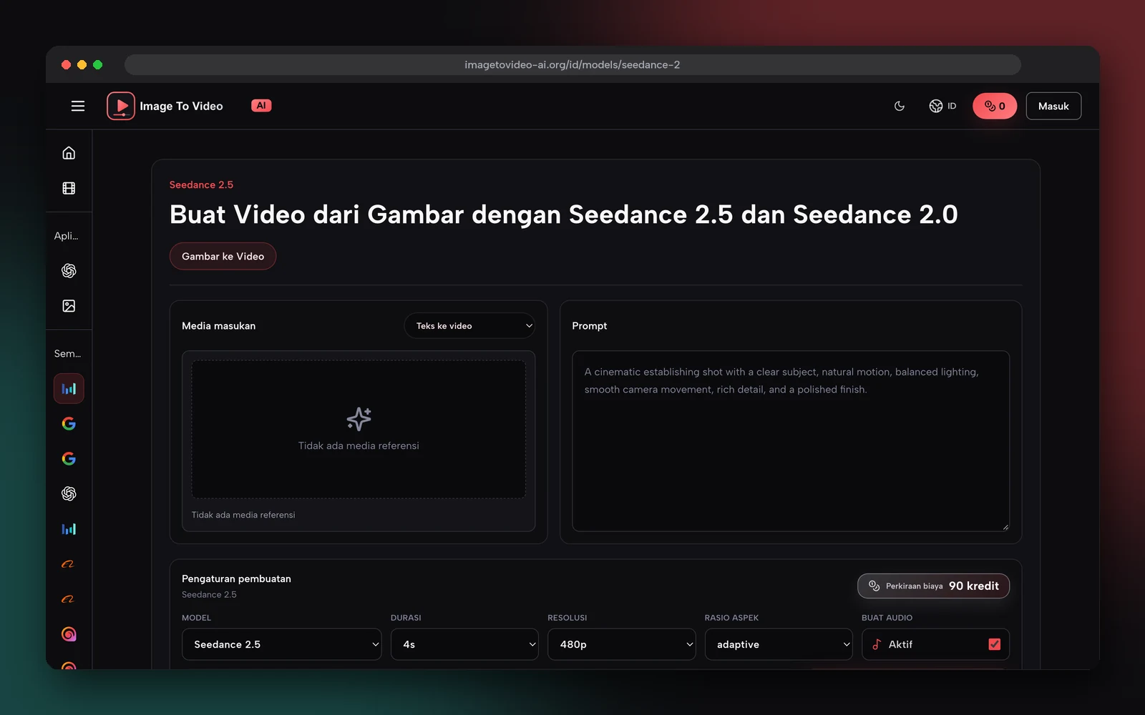This screenshot has height=715, width=1145.
Task: Click the RASIO ASPEK label
Action: [731, 618]
